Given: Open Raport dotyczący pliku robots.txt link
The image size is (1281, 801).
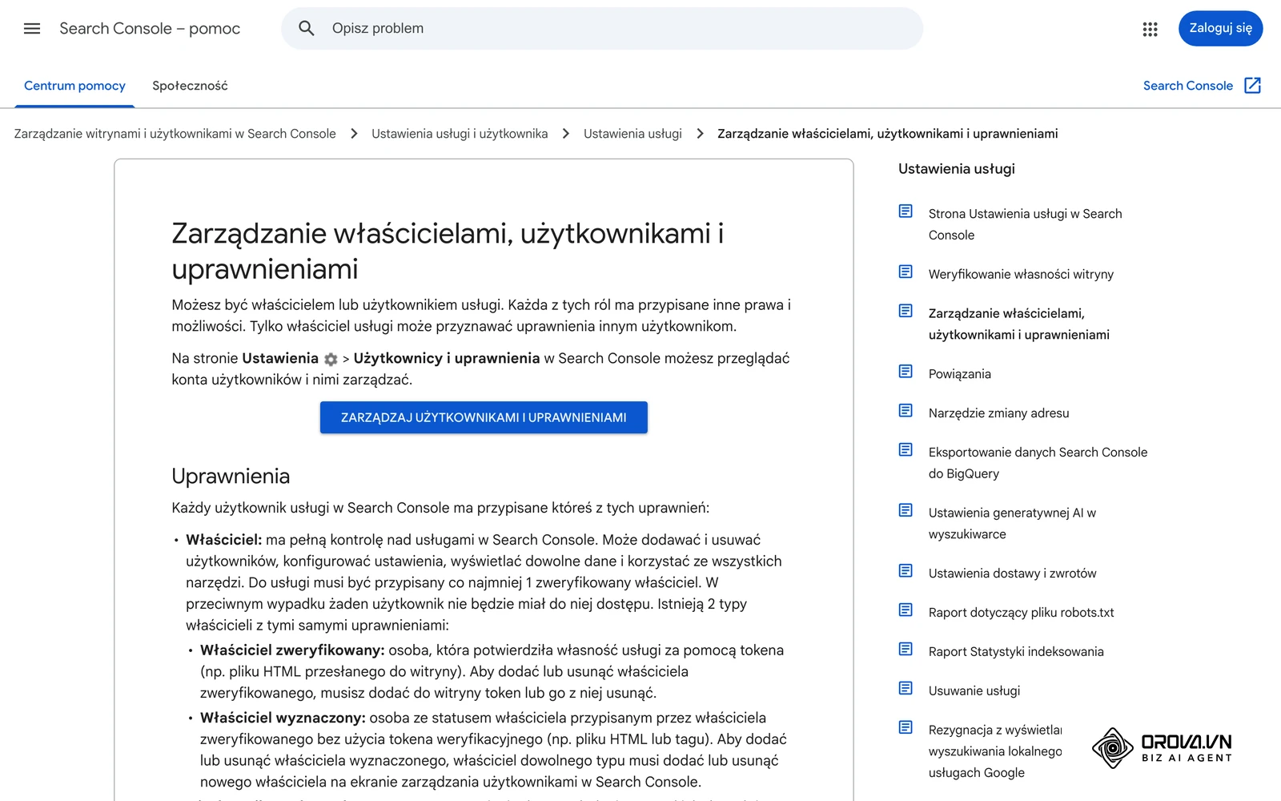Looking at the screenshot, I should (x=1021, y=613).
